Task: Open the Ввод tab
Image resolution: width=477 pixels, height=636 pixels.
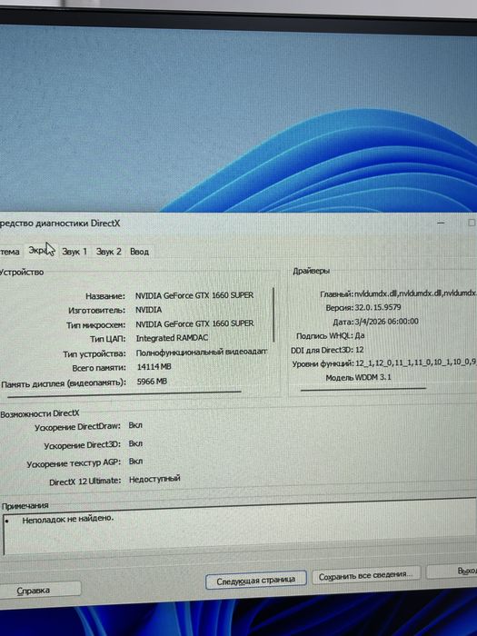Action: (x=139, y=252)
